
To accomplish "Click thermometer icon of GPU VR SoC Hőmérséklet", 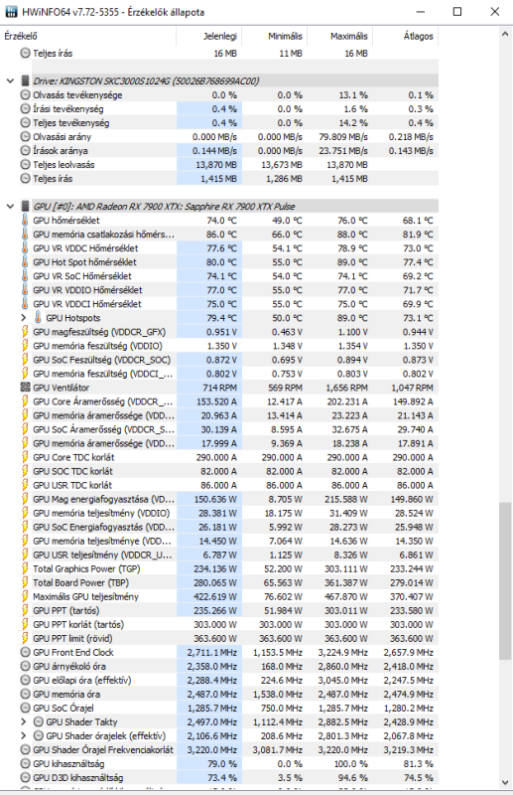I will point(25,276).
